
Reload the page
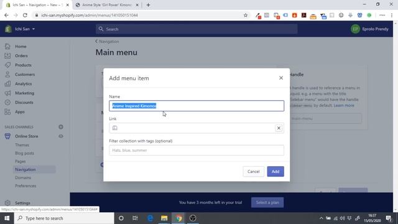[x=25, y=15]
